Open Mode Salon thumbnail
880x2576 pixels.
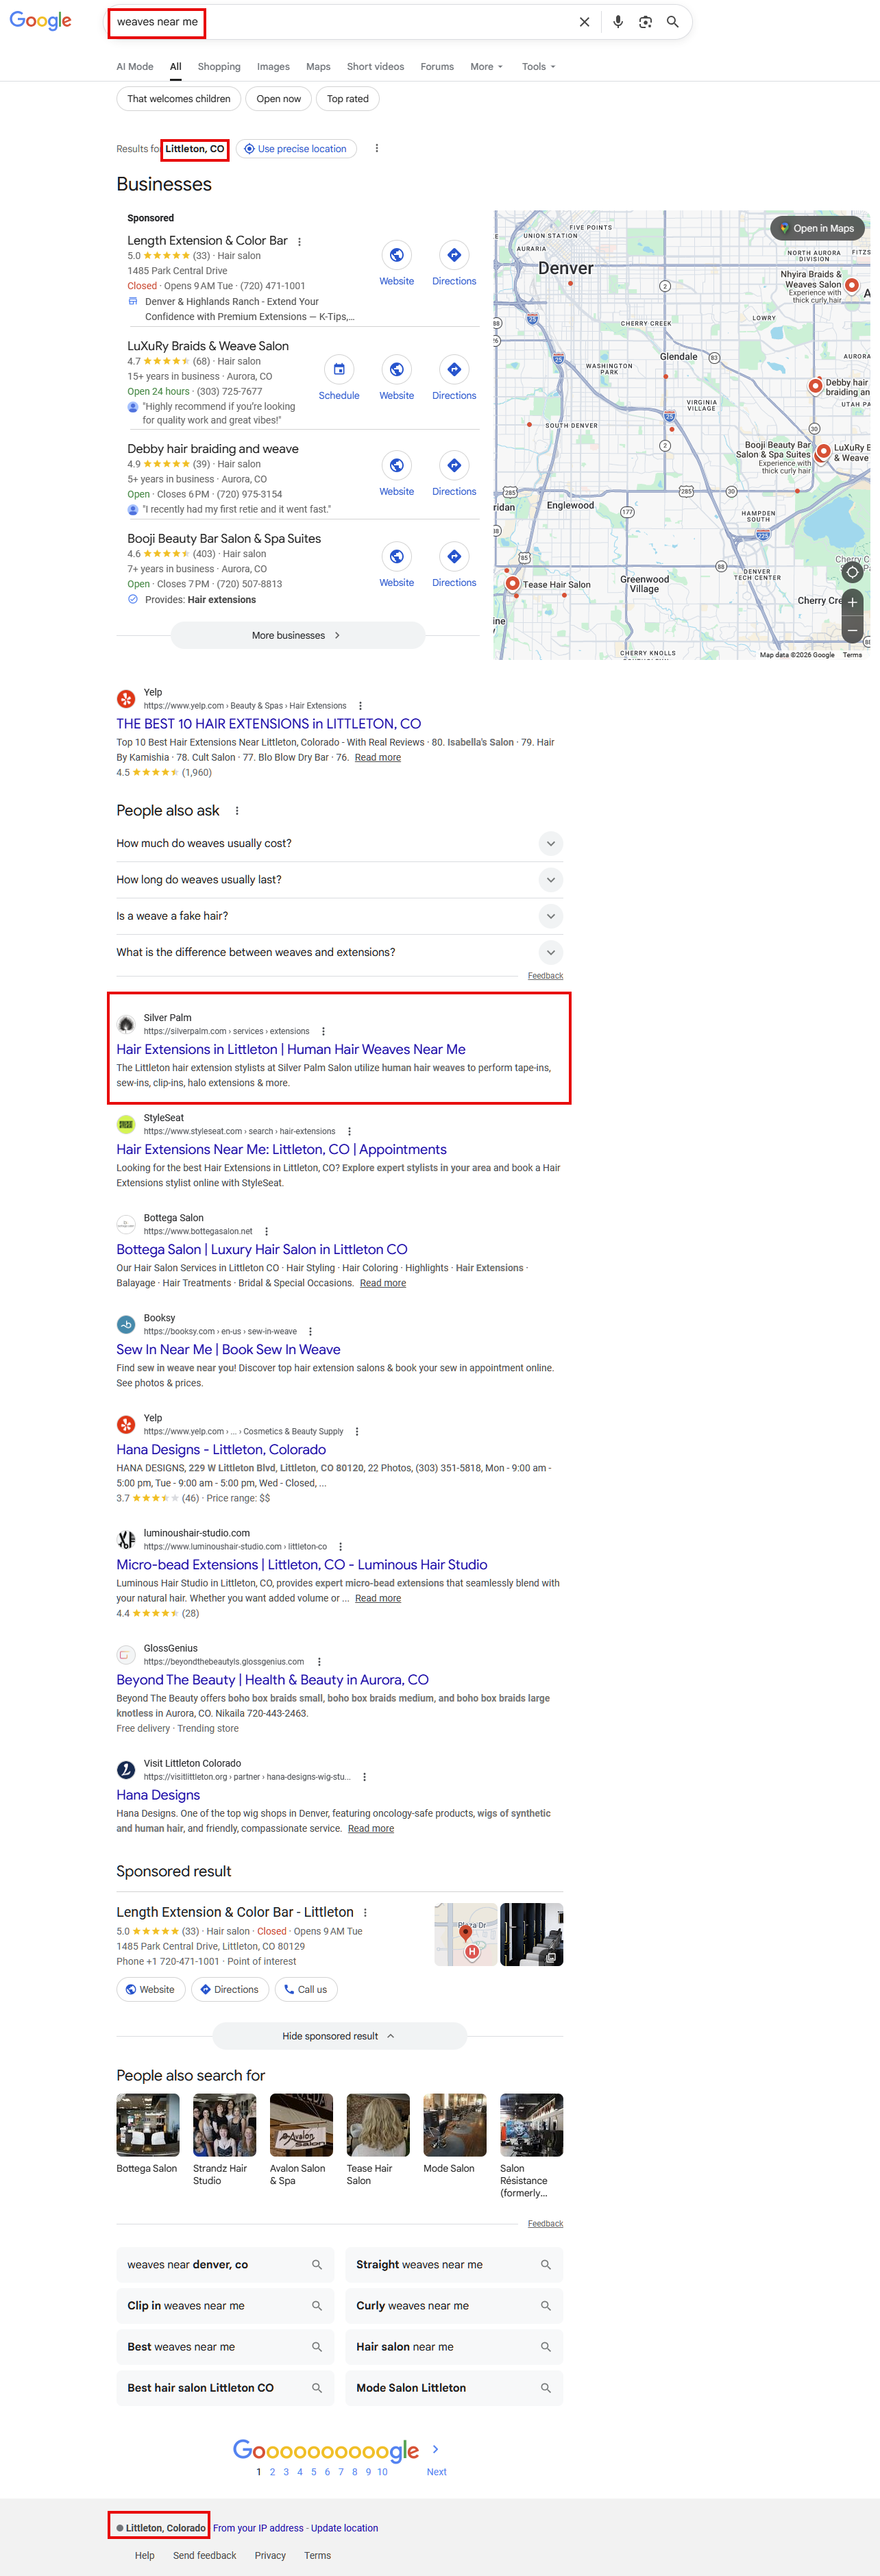pos(455,2124)
